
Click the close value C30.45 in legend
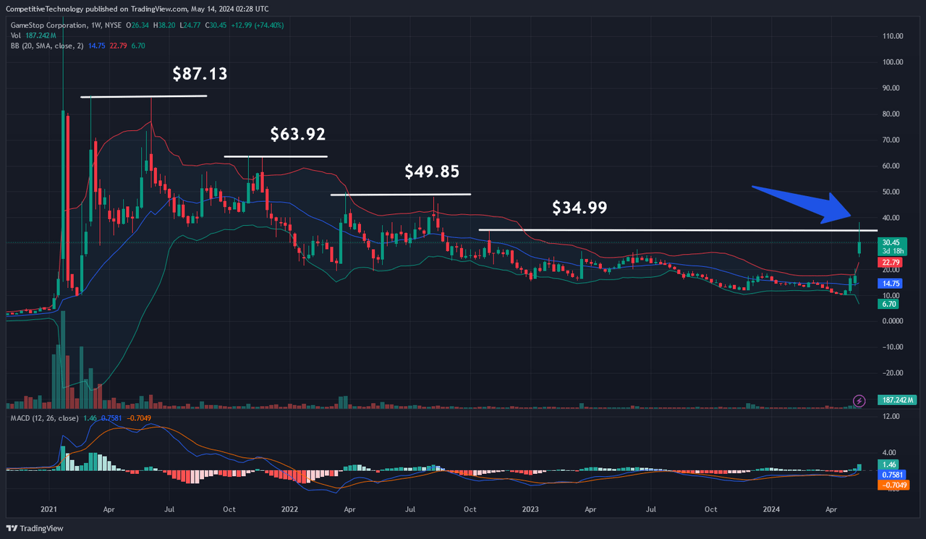[x=216, y=25]
